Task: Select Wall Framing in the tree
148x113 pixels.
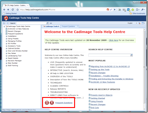Action: pyautogui.click(x=13, y=66)
